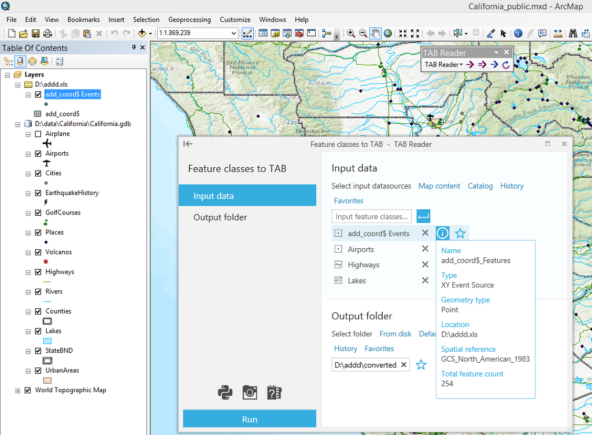Viewport: 592px width, 435px height.
Task: Open the Add Data dropdown arrow
Action: pos(150,34)
